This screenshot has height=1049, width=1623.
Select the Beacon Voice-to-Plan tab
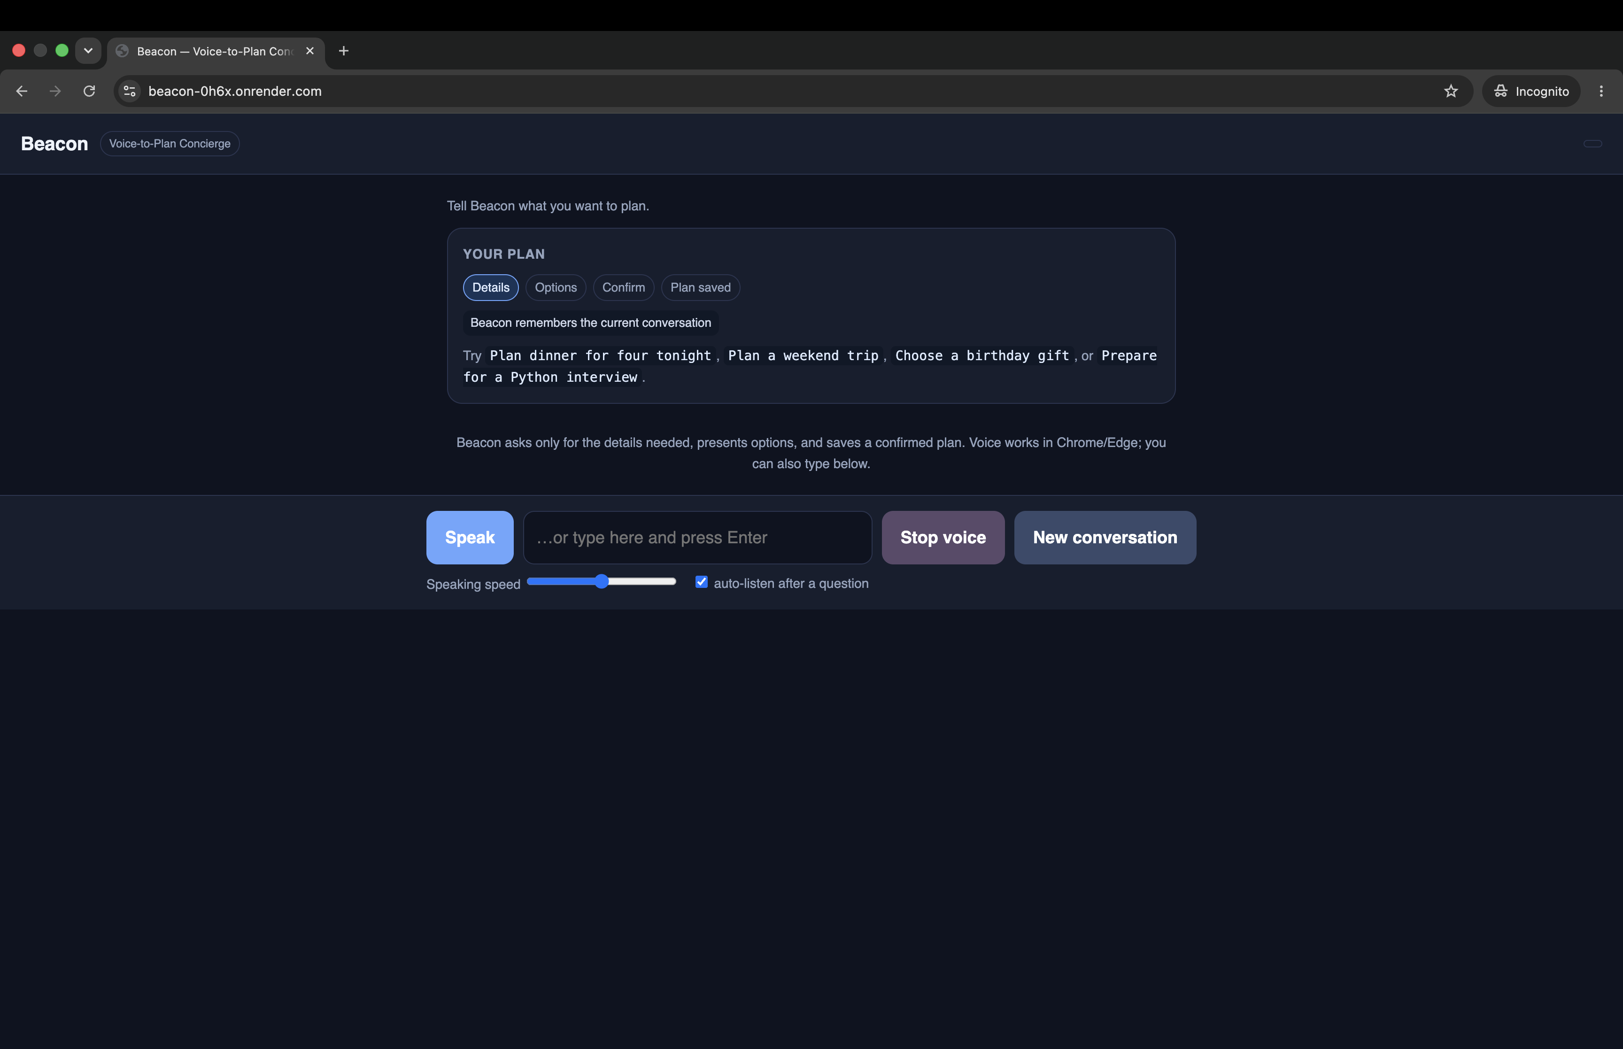point(216,52)
